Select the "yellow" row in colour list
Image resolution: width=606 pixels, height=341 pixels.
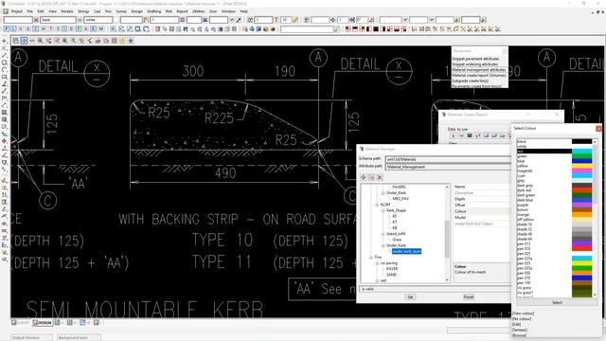tap(544, 166)
